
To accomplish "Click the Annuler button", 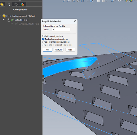I will (59, 50).
